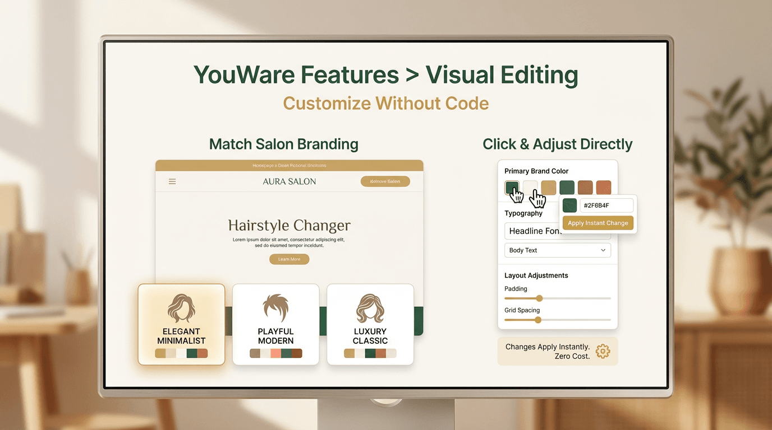Click the gold pill button in salon header
Viewport: 772px width, 430px height.
(x=385, y=181)
